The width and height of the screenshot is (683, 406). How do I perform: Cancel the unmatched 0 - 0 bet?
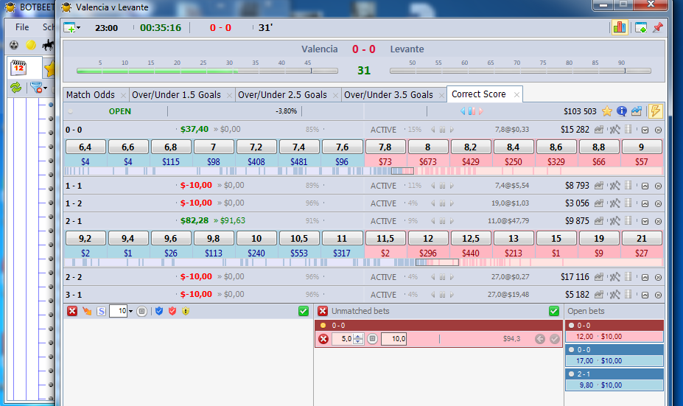pos(323,339)
